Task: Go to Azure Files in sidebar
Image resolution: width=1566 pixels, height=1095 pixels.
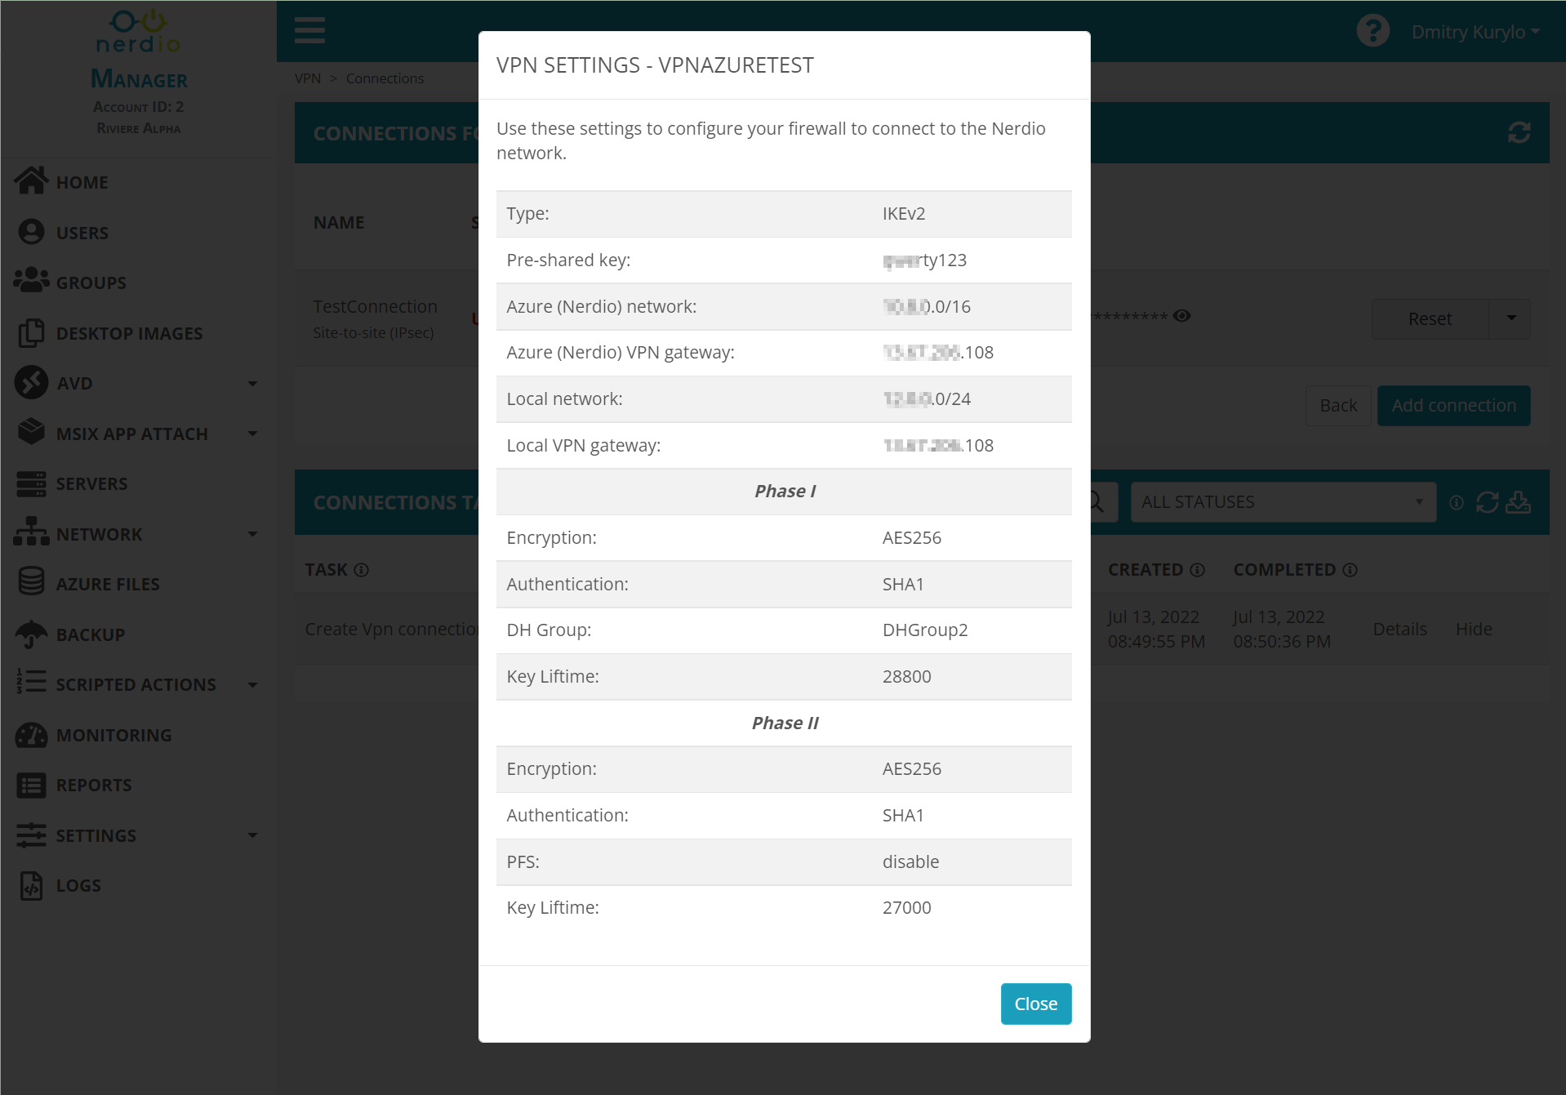Action: point(108,584)
